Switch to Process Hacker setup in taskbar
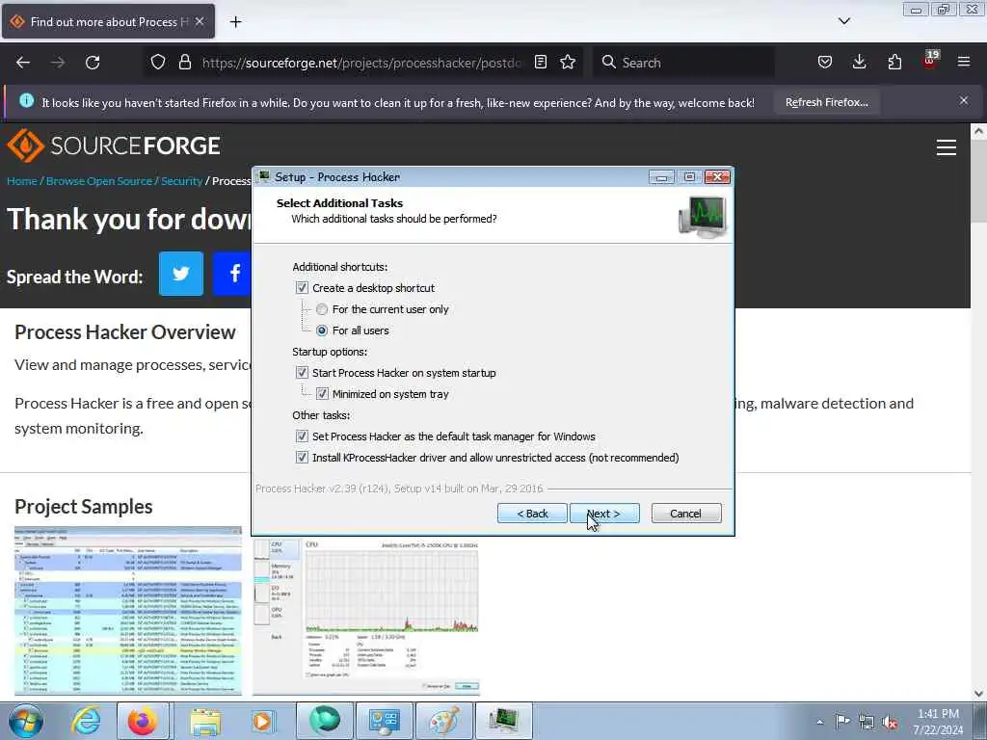Screen dimensions: 987x740 pyautogui.click(x=504, y=721)
